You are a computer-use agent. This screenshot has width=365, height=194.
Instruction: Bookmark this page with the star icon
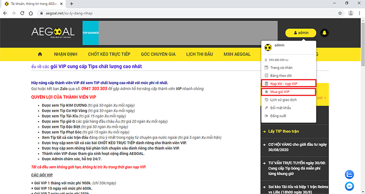click(340, 13)
